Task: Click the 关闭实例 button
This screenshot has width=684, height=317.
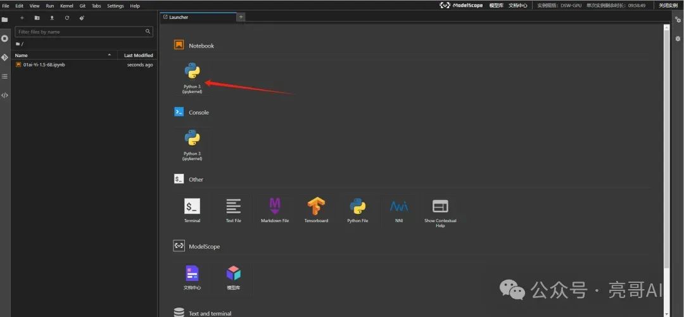Action: tap(668, 5)
